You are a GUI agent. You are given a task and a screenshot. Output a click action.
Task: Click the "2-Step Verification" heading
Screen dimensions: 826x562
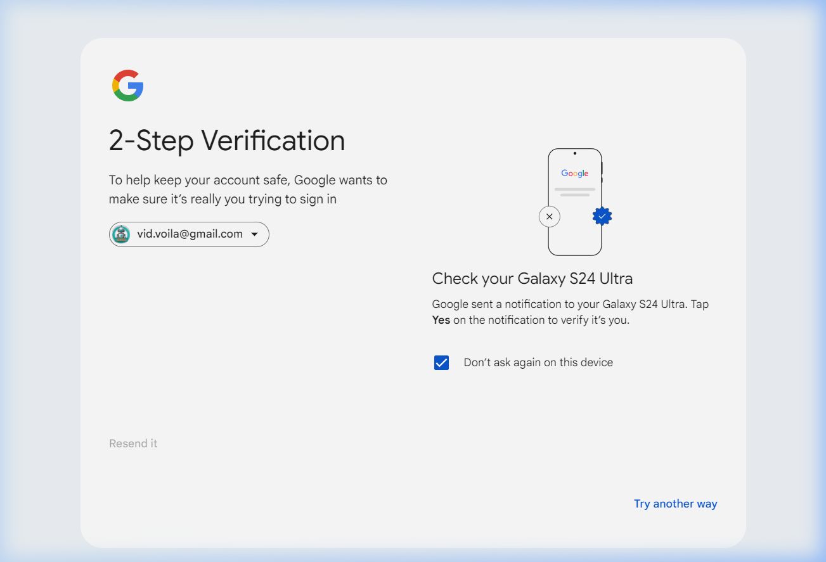227,141
